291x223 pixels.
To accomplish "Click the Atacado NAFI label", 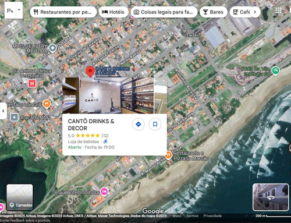I will pyautogui.click(x=36, y=118).
